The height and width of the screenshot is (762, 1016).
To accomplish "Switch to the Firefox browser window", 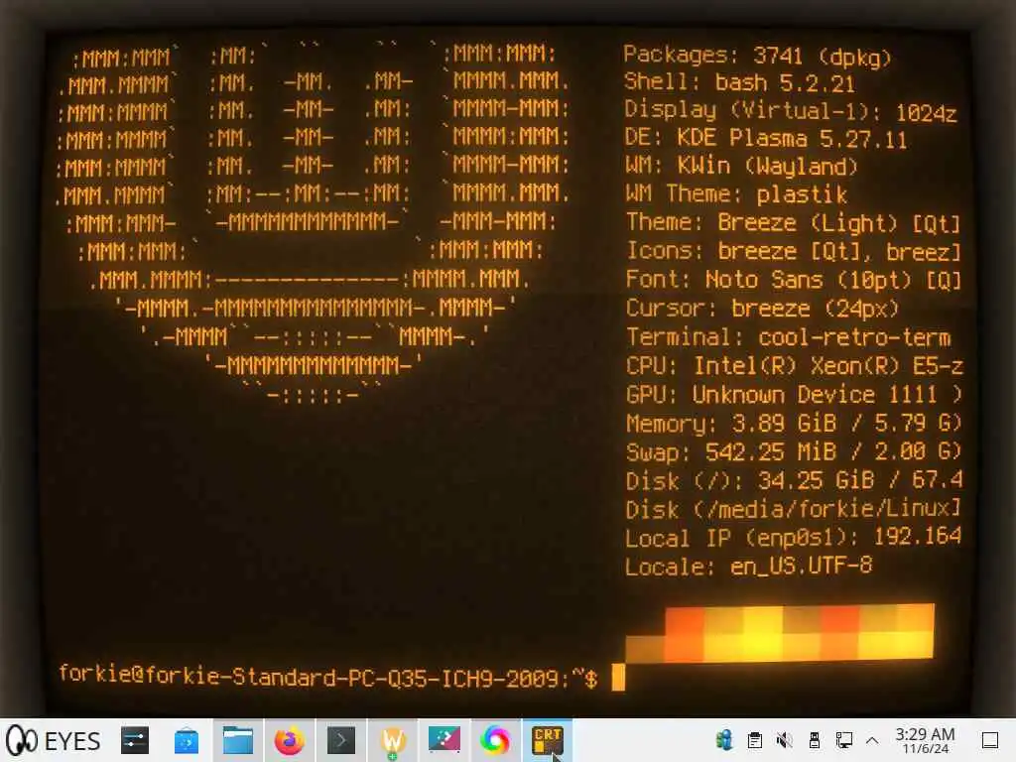I will 289,740.
